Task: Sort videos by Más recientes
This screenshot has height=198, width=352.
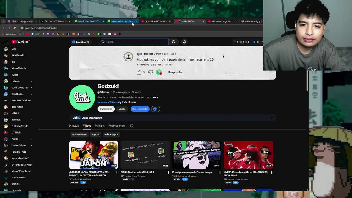Action: click(x=79, y=134)
